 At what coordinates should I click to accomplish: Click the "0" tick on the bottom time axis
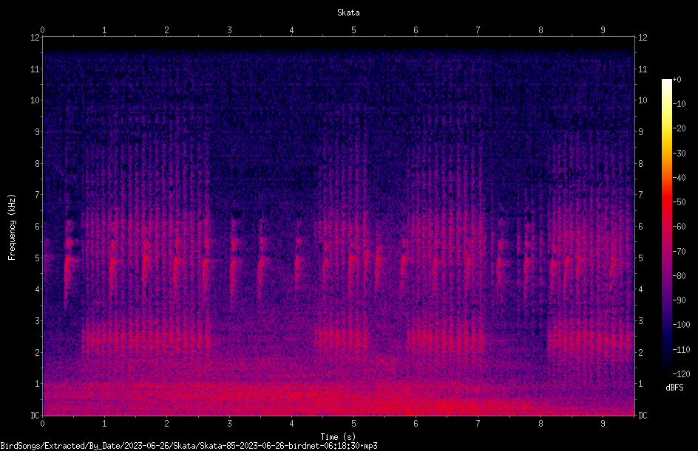coord(42,424)
